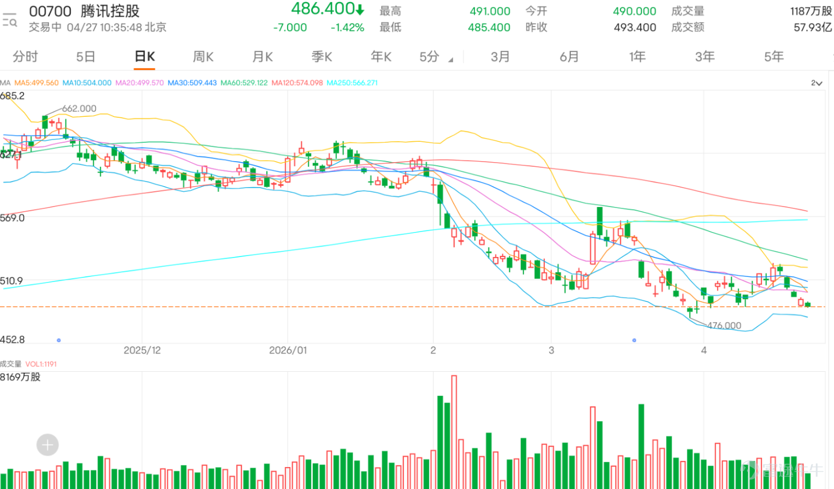Image resolution: width=834 pixels, height=489 pixels.
Task: Click the 662.000 high price annotation
Action: [79, 108]
